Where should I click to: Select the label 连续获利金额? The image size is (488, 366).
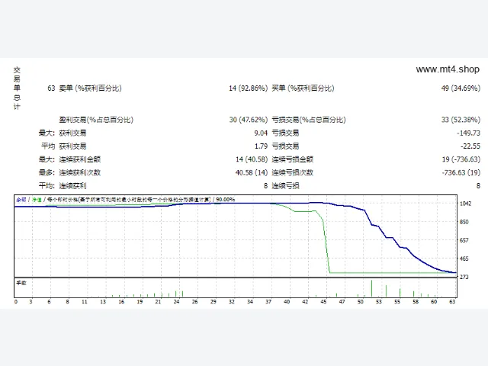point(79,159)
